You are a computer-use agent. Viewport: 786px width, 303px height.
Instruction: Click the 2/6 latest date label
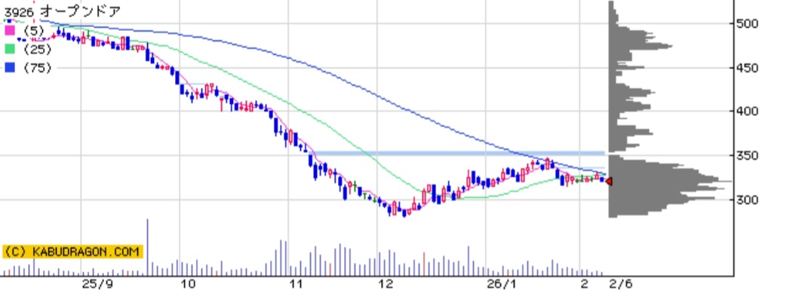click(620, 284)
